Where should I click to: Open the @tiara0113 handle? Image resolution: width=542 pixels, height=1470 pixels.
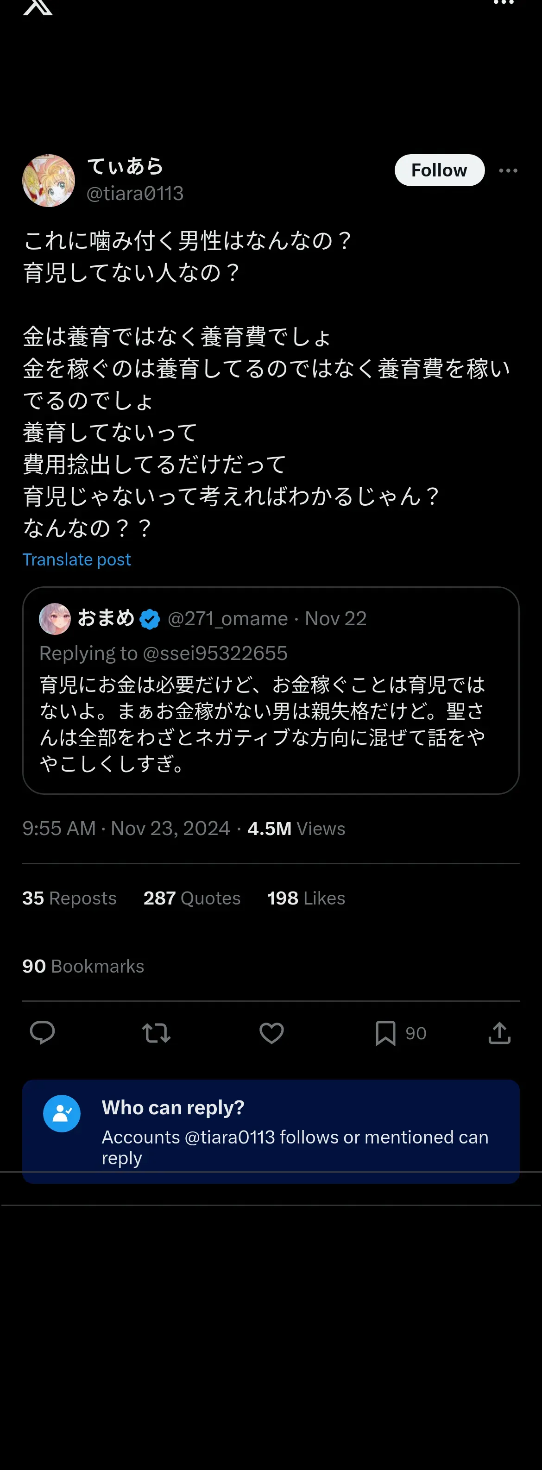(135, 194)
